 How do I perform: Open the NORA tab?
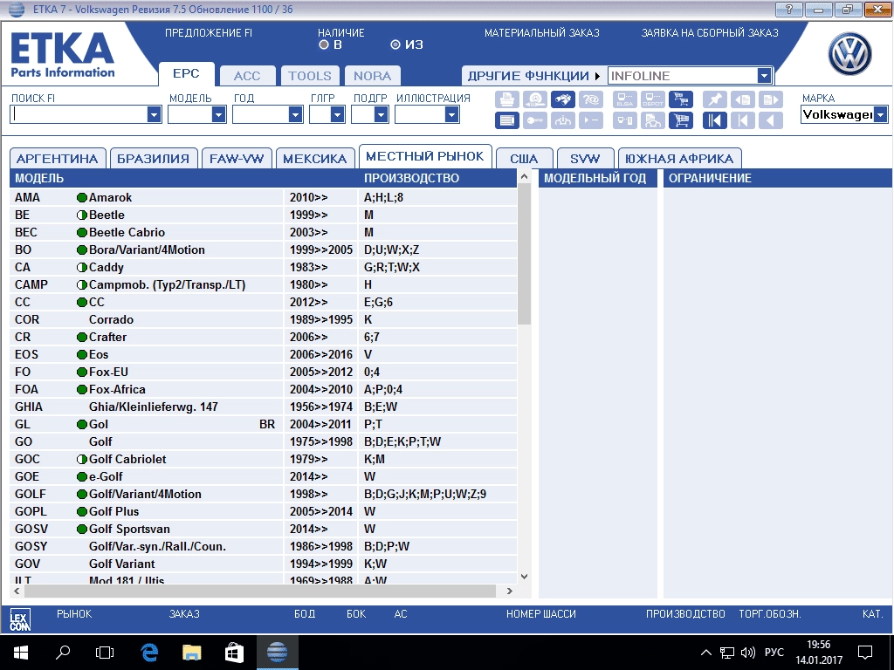(372, 76)
